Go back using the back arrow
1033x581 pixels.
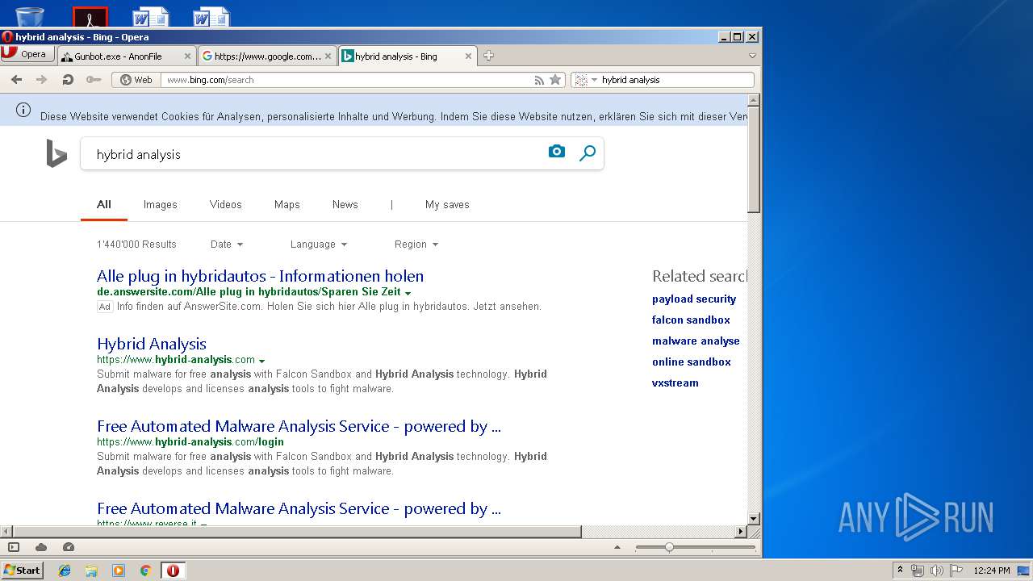click(17, 80)
